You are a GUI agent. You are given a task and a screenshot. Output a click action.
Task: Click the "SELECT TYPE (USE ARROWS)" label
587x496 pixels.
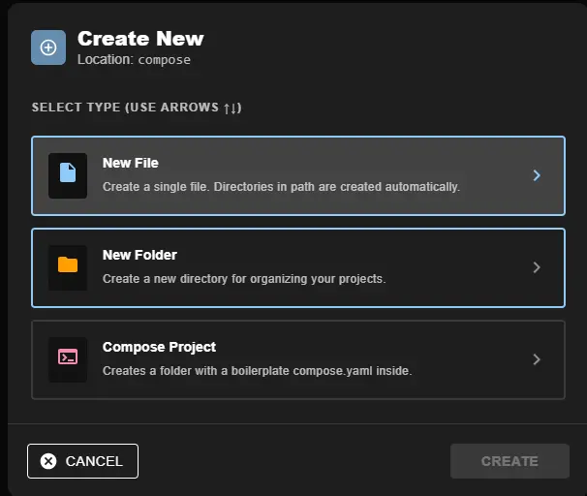pyautogui.click(x=136, y=108)
